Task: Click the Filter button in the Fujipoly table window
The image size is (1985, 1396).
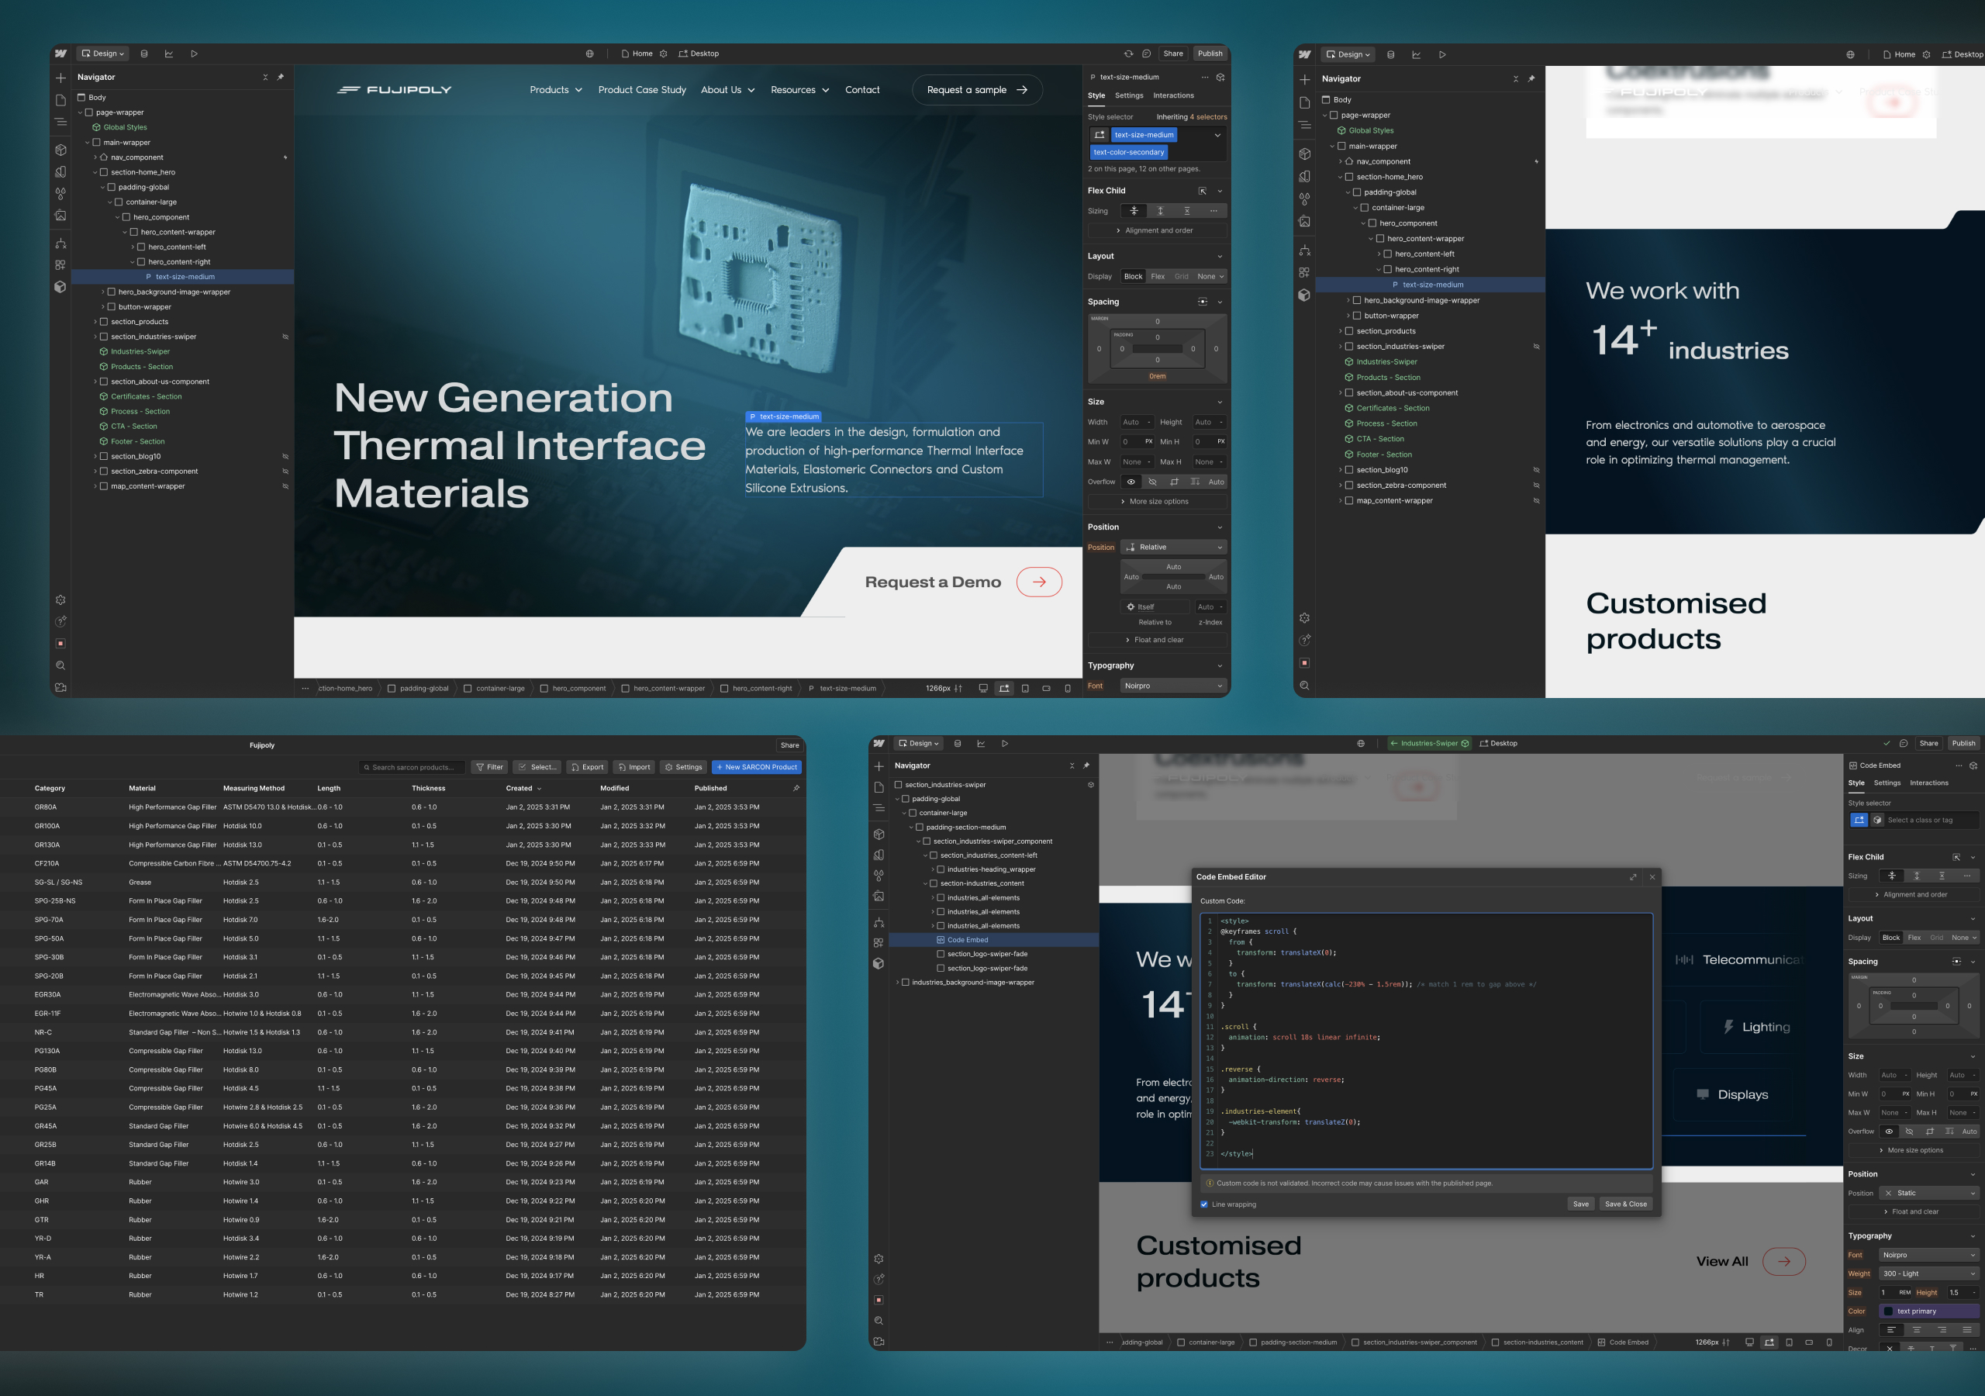Action: tap(489, 767)
